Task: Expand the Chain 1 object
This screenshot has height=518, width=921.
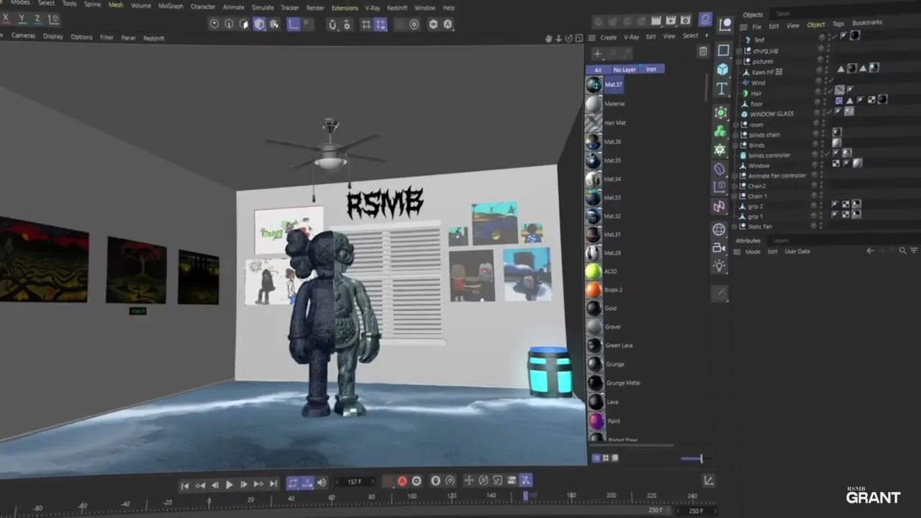Action: tap(735, 196)
